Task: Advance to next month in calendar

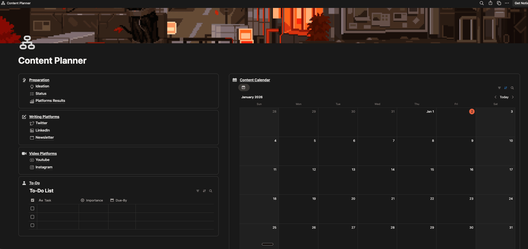Action: click(x=513, y=97)
